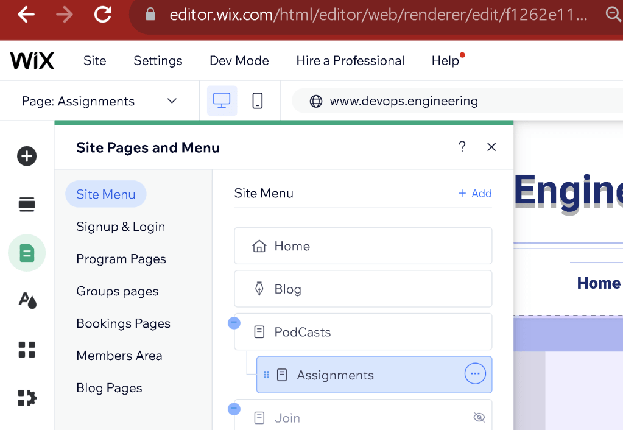
Task: Click the pen nib icon on Blog
Action: tap(259, 289)
